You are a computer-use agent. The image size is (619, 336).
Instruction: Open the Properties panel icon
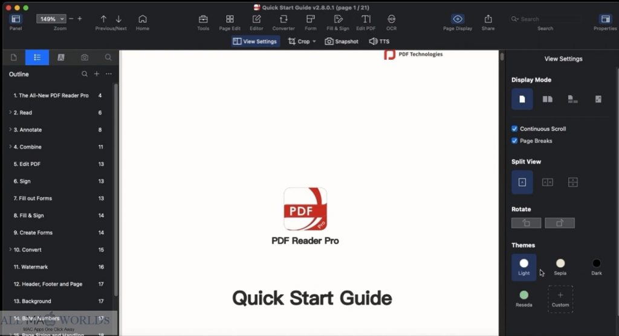point(605,19)
